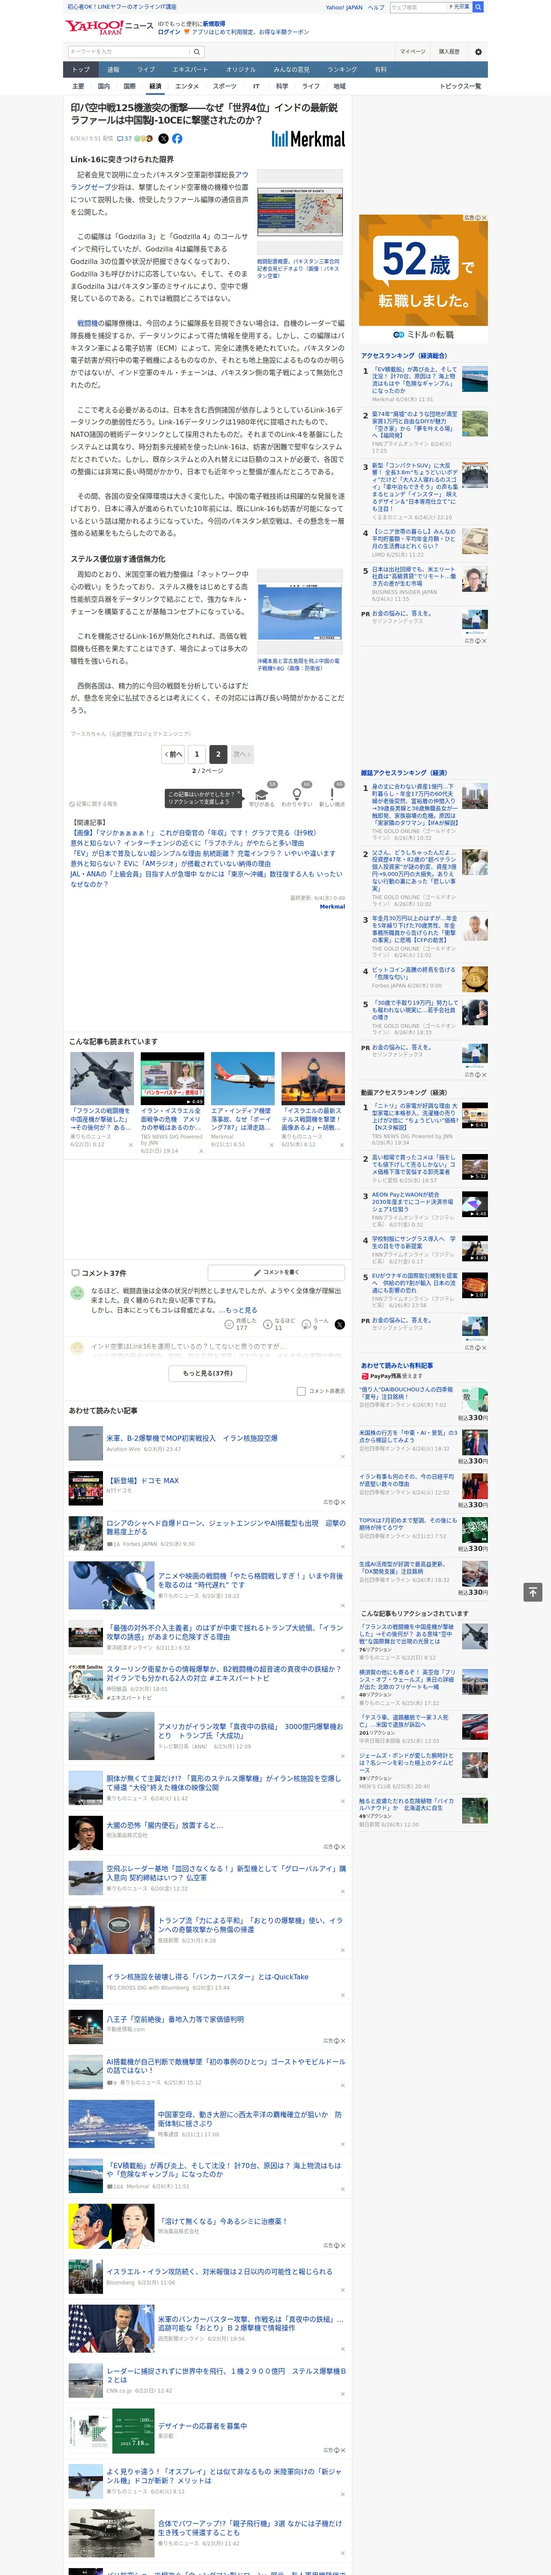Click the green avatar of first commenter
This screenshot has height=2575, width=551.
point(76,1294)
